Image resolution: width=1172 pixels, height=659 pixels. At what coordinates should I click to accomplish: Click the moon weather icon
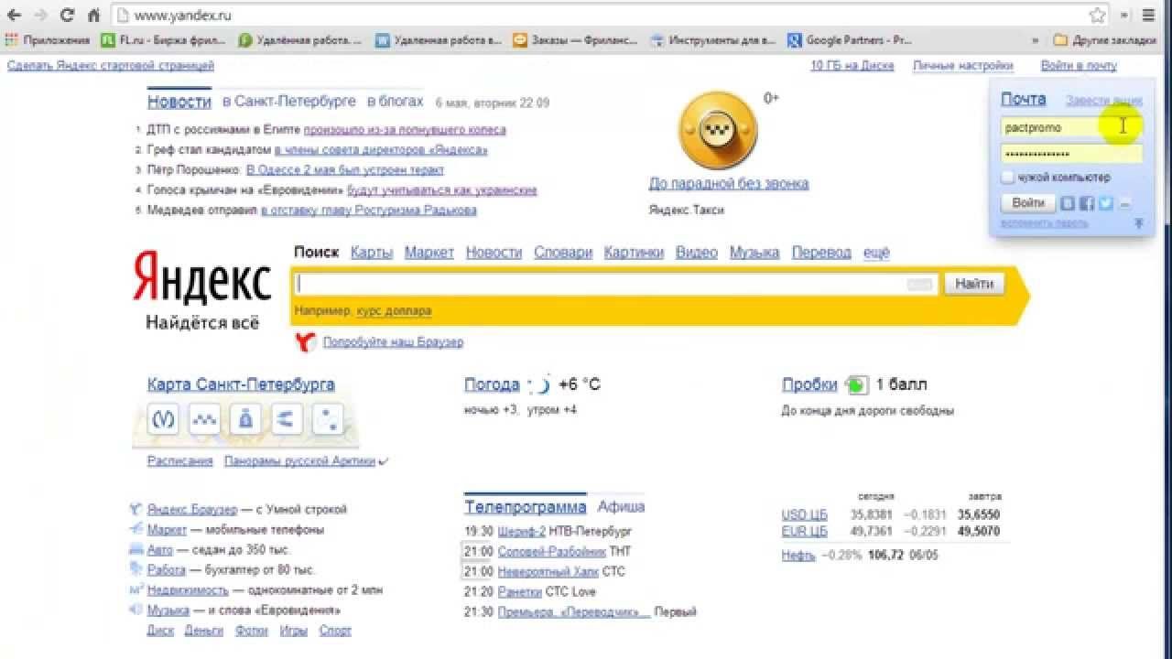tap(541, 384)
